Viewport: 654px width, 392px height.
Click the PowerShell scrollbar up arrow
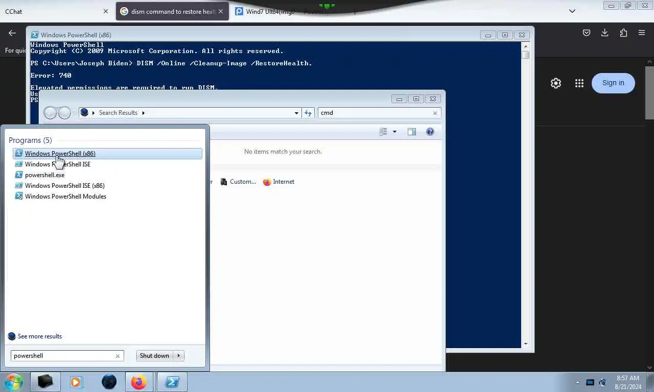click(525, 46)
